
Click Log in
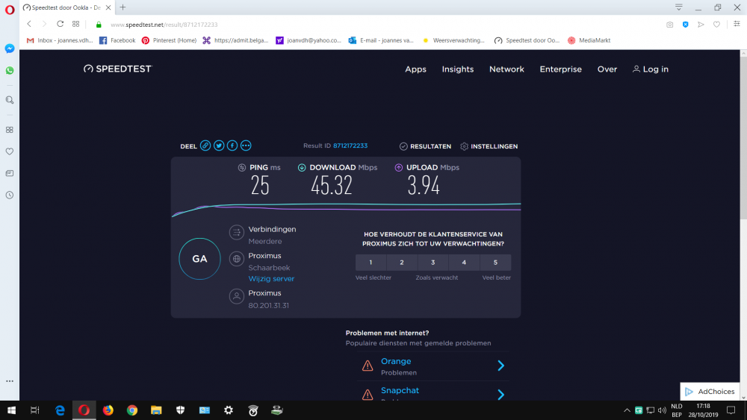point(651,69)
